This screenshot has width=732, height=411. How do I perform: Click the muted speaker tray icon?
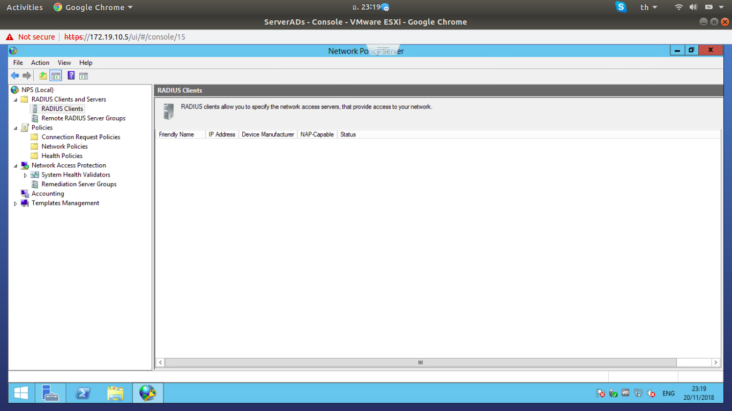pos(651,393)
